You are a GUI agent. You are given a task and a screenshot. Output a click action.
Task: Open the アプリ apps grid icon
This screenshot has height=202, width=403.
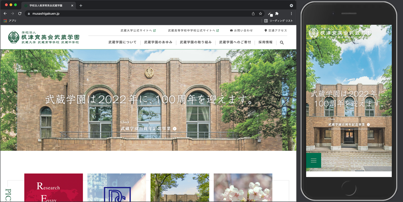coord(5,21)
